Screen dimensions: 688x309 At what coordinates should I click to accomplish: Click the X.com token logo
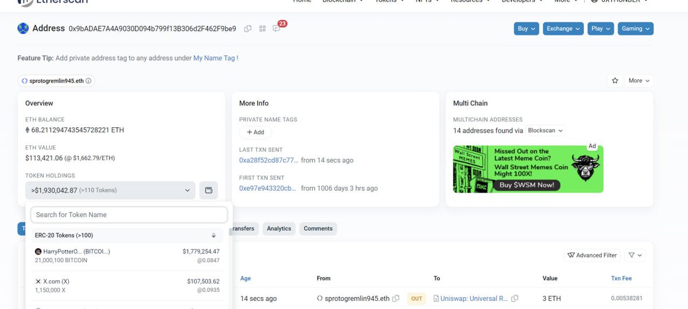point(38,281)
